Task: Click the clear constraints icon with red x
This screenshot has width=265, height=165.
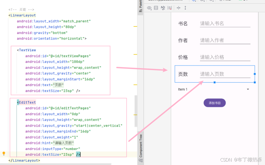Action: point(170,8)
